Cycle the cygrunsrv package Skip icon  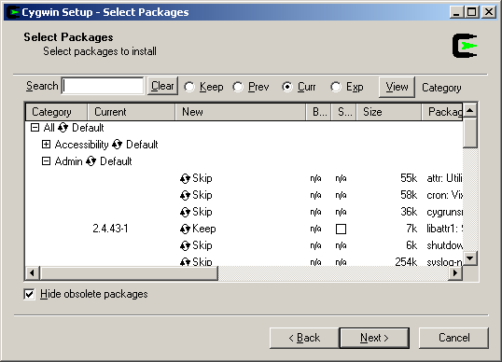coord(185,212)
